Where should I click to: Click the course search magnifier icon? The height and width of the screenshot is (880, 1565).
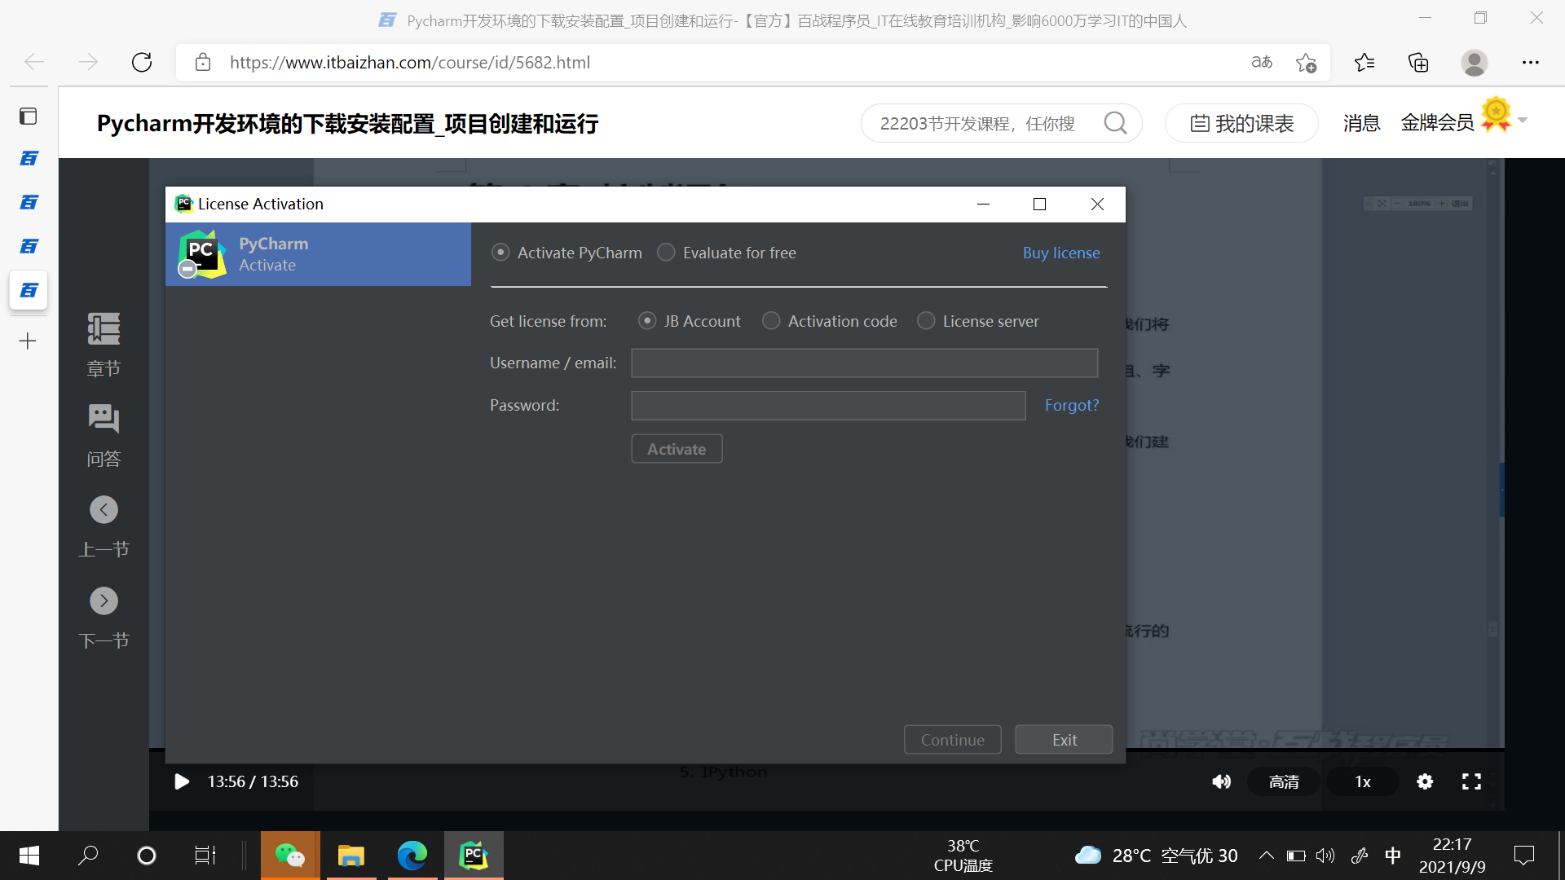pos(1115,123)
